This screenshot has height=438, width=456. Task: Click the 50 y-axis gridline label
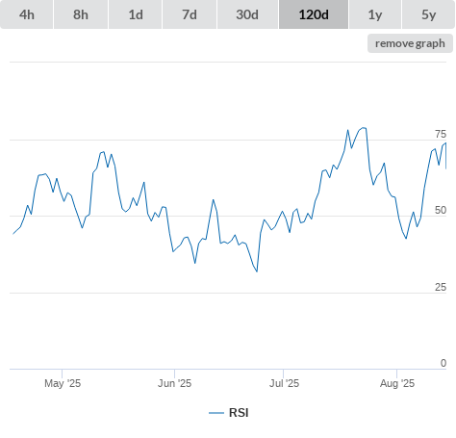441,210
